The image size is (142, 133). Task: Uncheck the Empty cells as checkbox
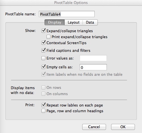pos(43,67)
